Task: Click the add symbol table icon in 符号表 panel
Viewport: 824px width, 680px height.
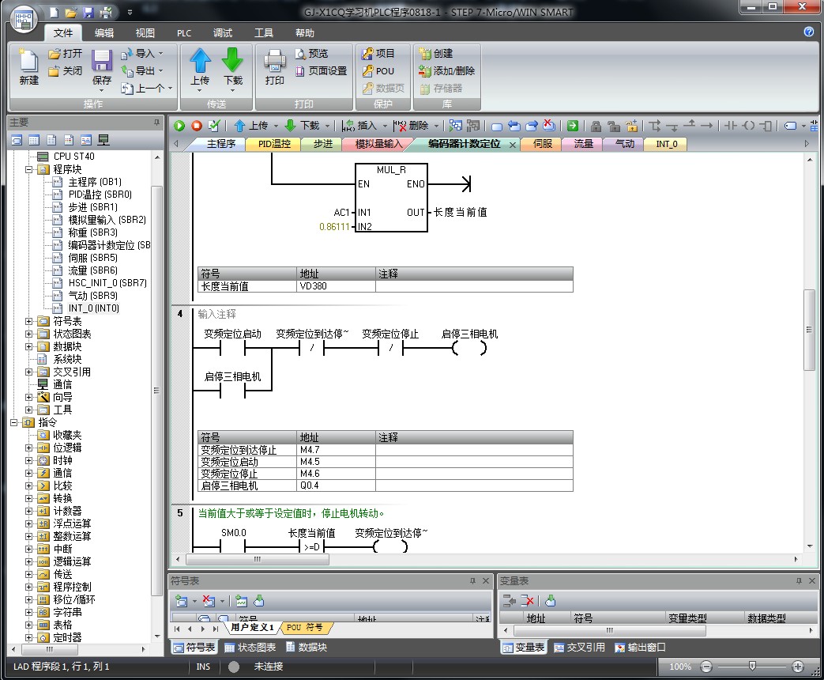Action: 182,601
